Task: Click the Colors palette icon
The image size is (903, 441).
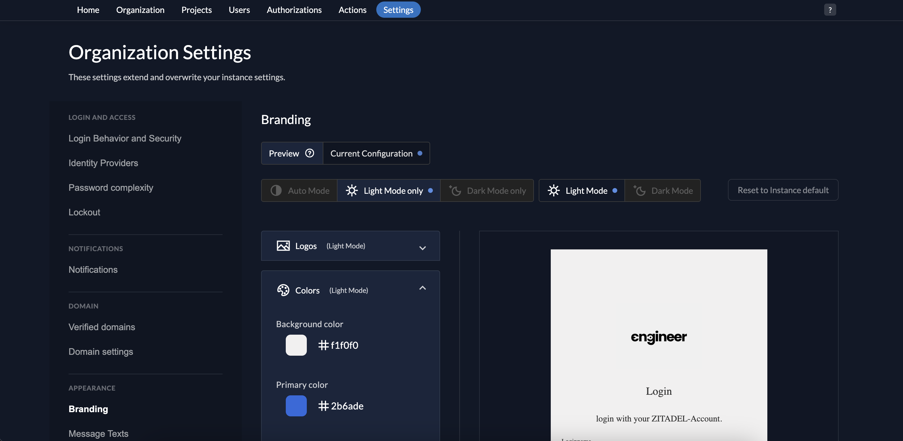Action: (283, 290)
